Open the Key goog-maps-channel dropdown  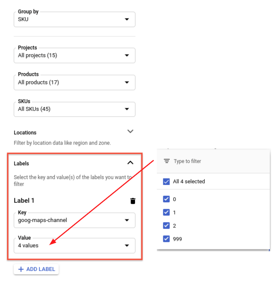[x=75, y=220]
